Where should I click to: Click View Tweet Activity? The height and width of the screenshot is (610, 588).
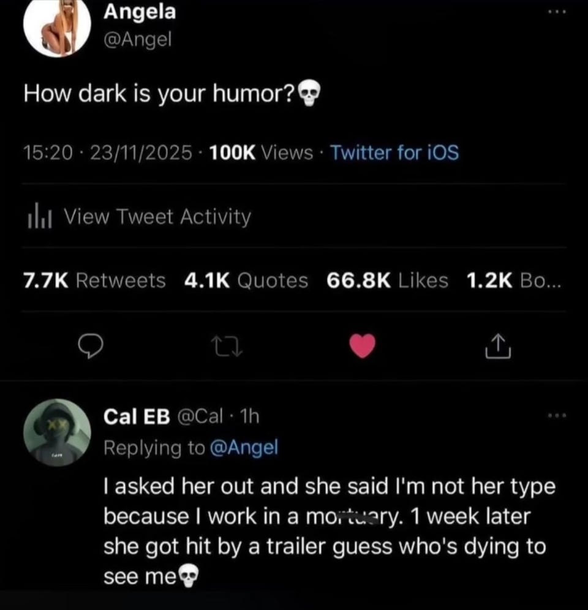[x=157, y=217]
